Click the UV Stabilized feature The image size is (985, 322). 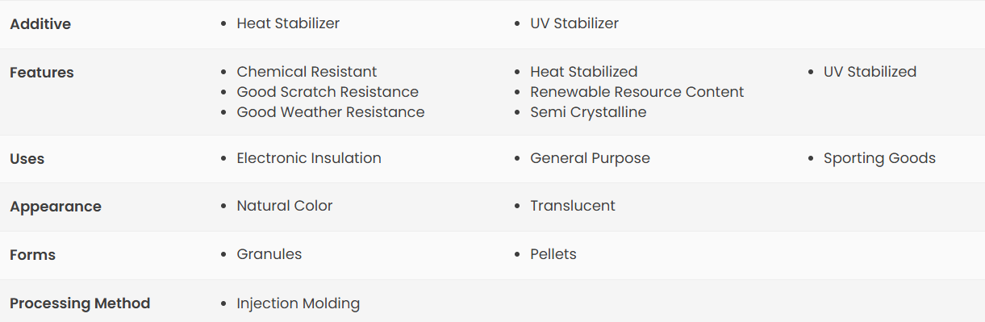pyautogui.click(x=870, y=72)
